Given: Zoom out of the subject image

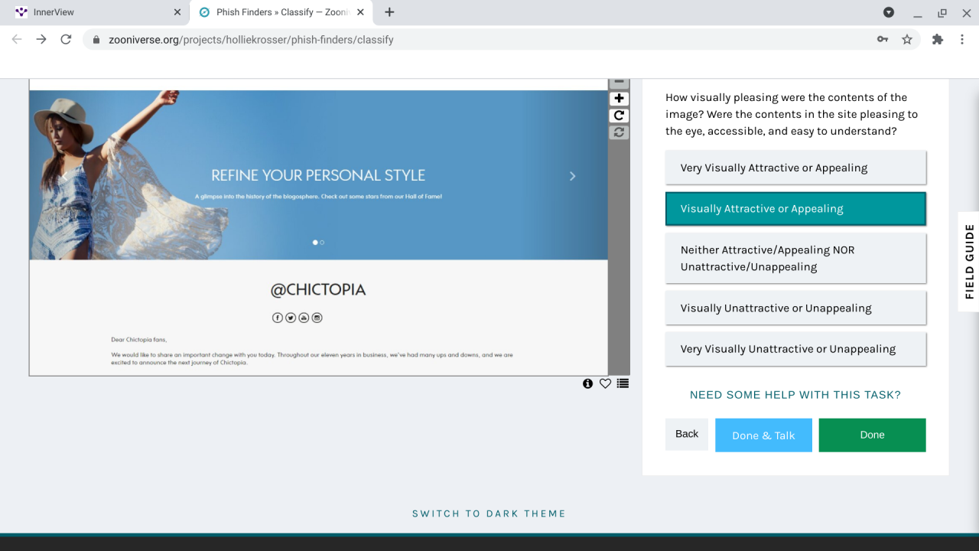Looking at the screenshot, I should (619, 83).
